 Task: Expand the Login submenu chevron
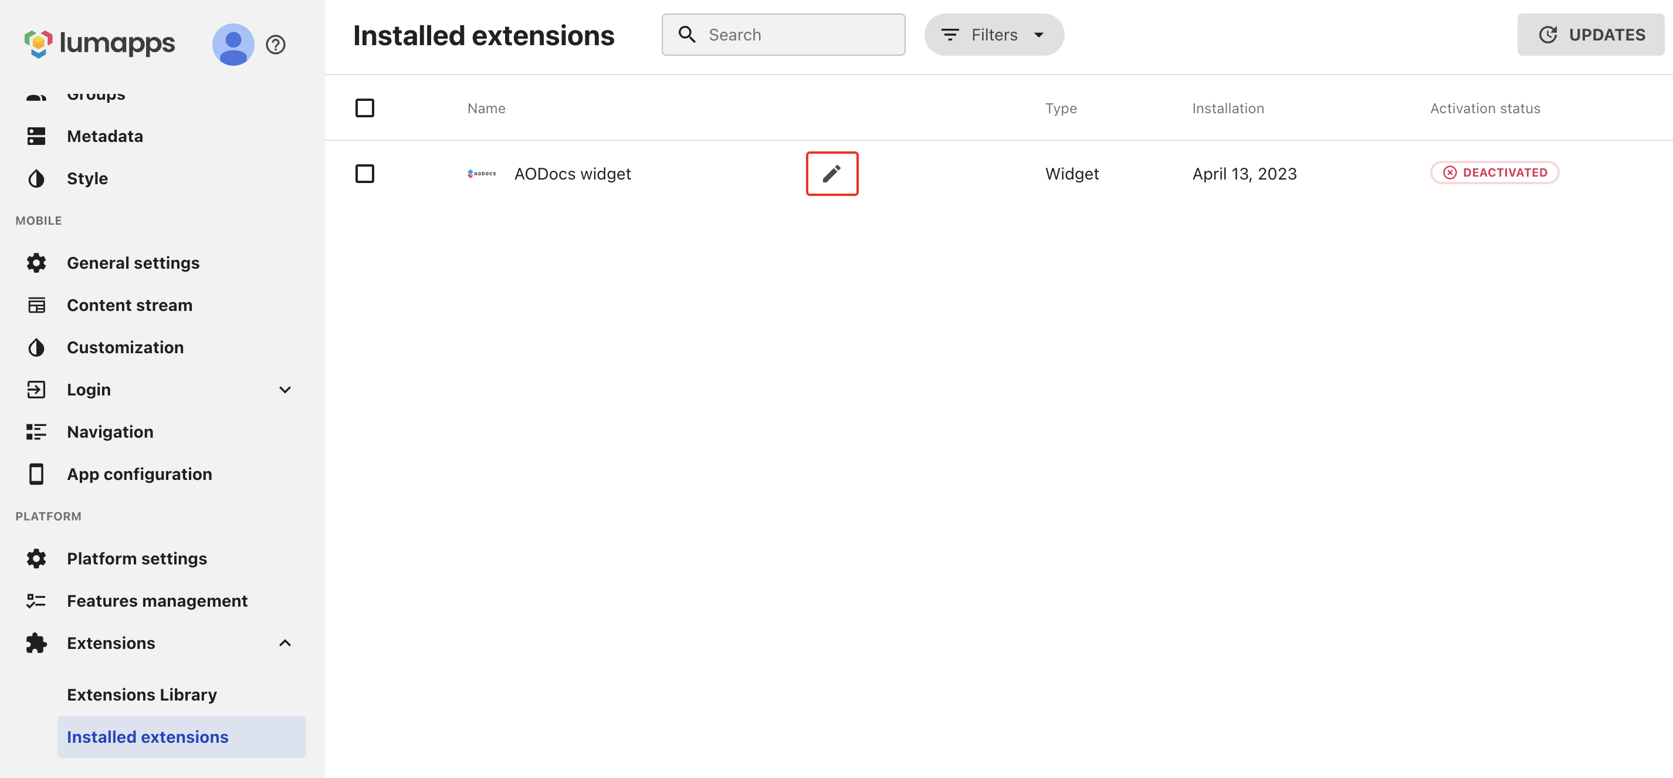[x=285, y=390]
